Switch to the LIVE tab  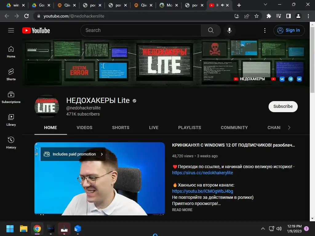[x=154, y=128]
